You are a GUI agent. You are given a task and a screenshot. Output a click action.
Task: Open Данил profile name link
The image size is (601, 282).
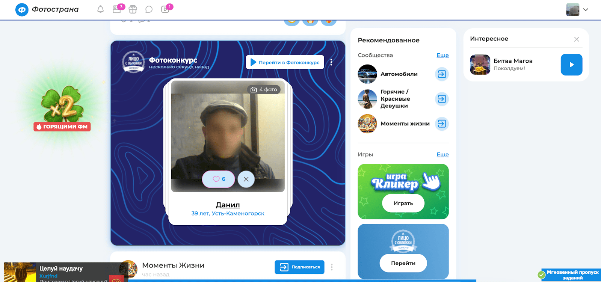point(228,205)
